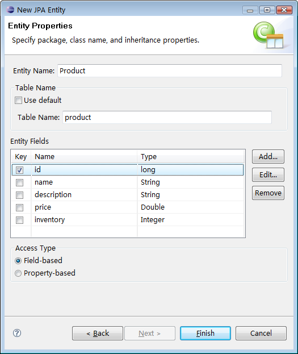Select Field-based access type
This screenshot has height=354, width=298.
18,261
